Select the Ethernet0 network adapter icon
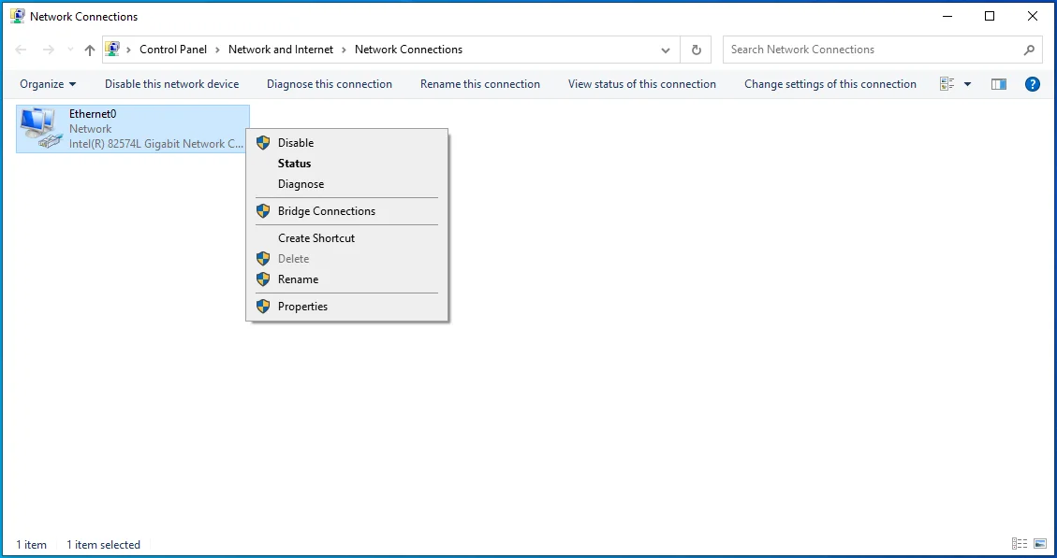 click(x=40, y=129)
